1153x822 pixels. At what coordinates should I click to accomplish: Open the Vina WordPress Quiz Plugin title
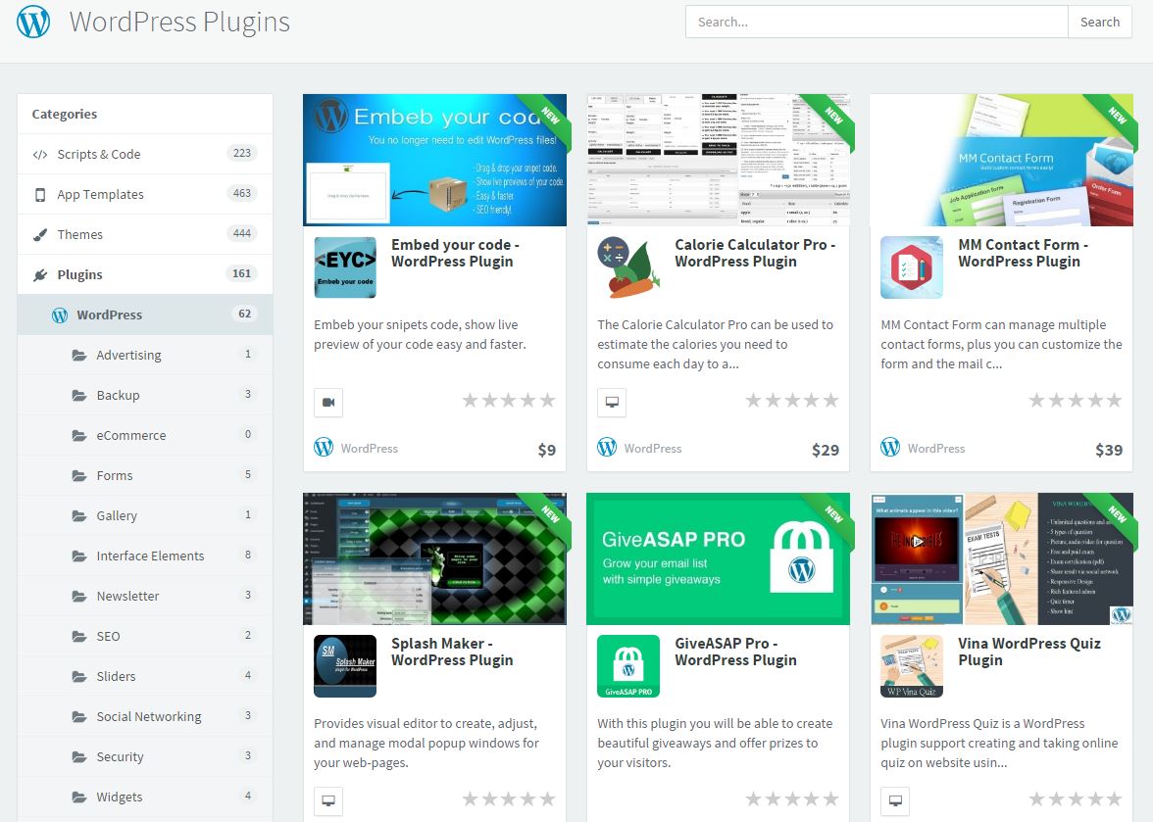[x=1029, y=652]
